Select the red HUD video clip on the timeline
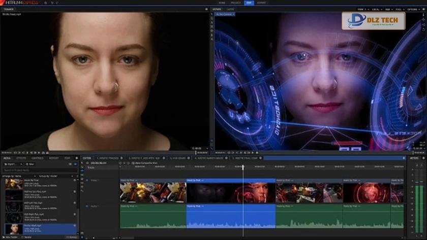427x240 pixels. (367, 191)
